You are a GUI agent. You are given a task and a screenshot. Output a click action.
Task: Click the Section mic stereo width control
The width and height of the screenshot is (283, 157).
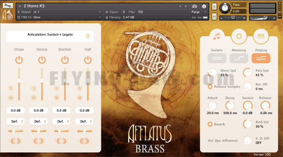coord(62,141)
